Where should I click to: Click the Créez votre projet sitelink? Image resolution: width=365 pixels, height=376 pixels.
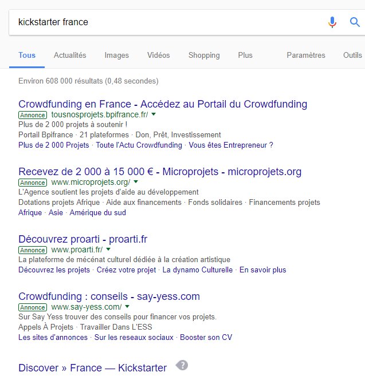(126, 270)
